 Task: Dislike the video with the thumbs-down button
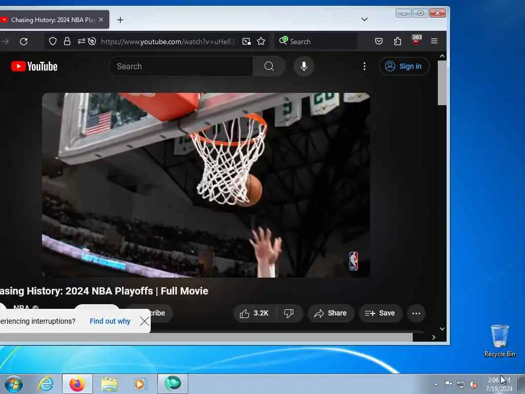(289, 313)
